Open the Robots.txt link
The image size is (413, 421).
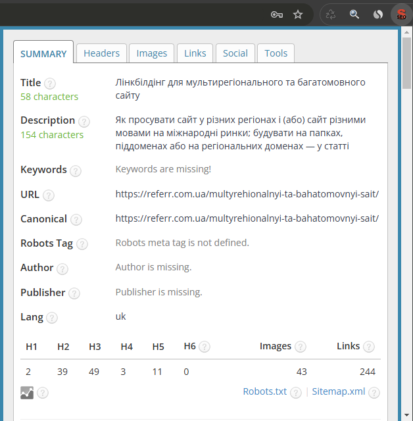264,391
